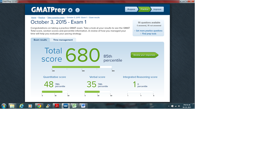
Task: Open the Adobe Reader taskbar icon
Action: pos(57,106)
